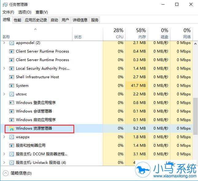Viewport: 198px width, 181px height.
Task: Click the 服务和控制器应用 icon
Action: [11, 145]
